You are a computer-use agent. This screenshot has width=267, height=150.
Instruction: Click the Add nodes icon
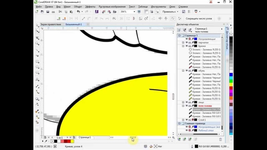[59, 18]
